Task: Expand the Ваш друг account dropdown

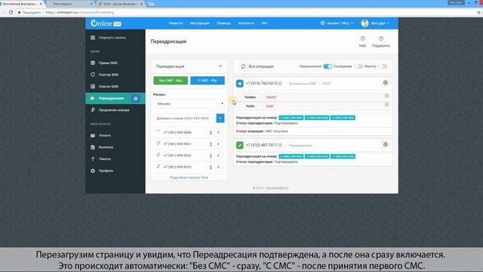Action: point(380,23)
